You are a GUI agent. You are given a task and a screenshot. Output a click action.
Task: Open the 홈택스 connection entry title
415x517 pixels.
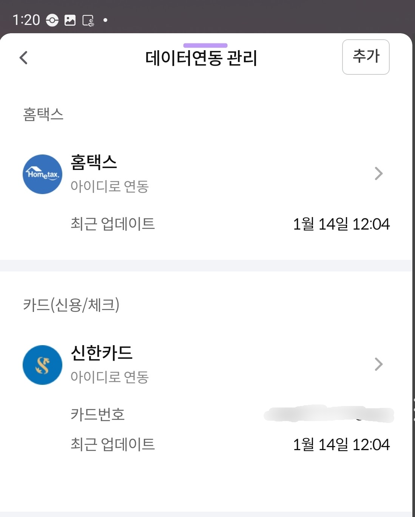(94, 162)
